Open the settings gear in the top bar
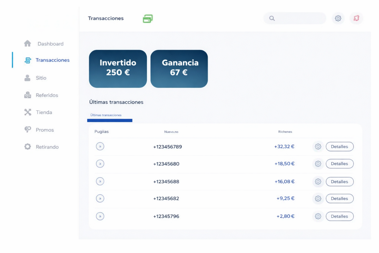 338,18
